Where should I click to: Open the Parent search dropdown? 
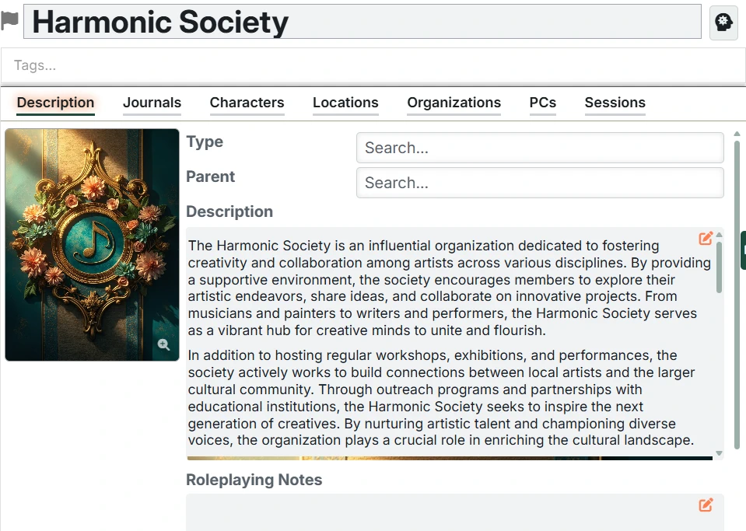540,183
